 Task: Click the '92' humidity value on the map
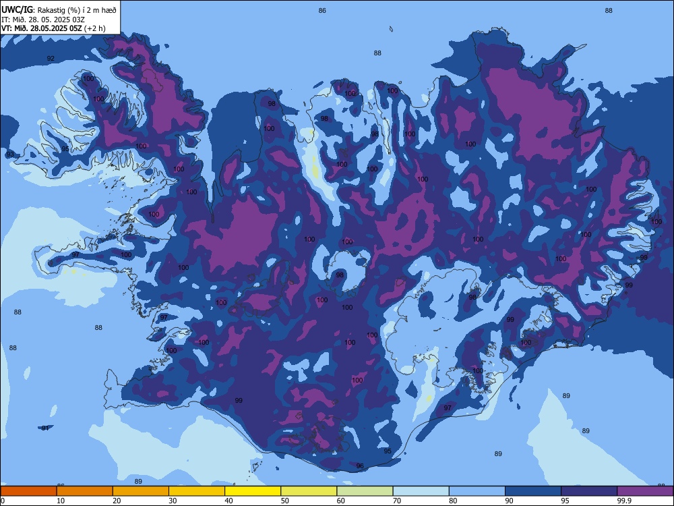tap(51, 59)
